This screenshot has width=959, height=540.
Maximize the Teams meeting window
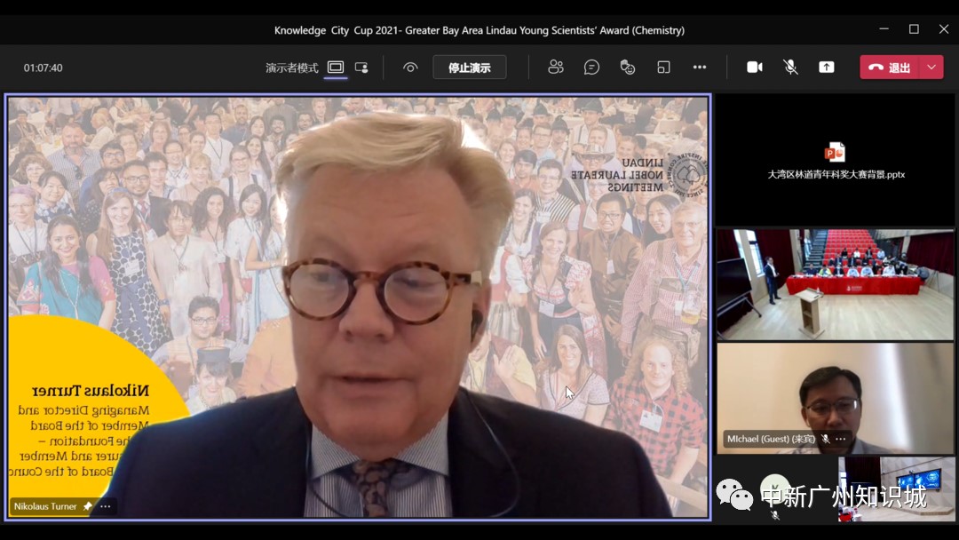[x=914, y=28]
